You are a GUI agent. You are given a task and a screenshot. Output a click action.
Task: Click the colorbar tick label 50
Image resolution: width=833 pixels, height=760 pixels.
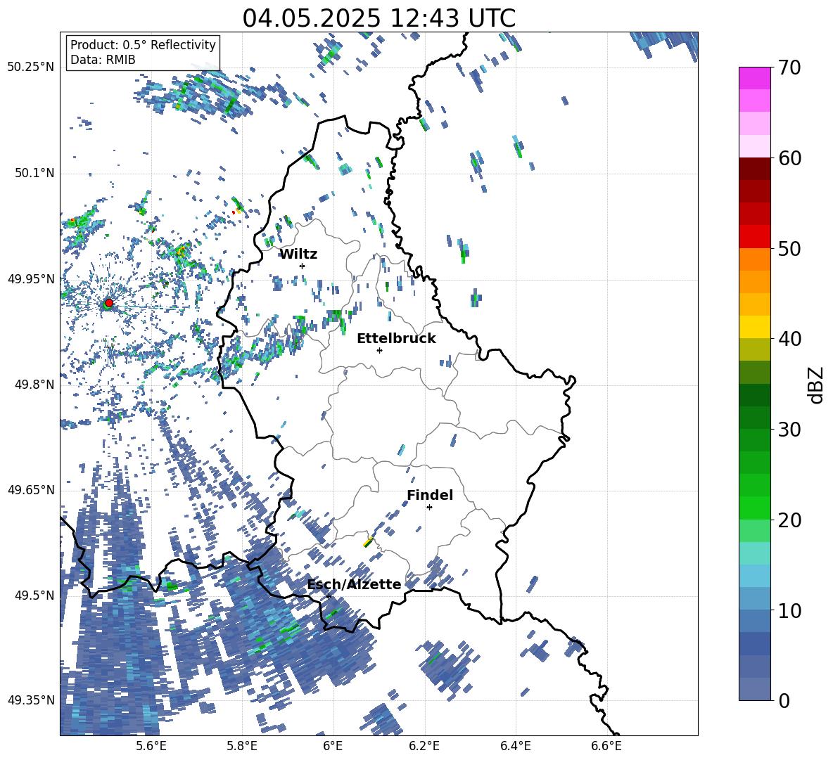point(789,248)
